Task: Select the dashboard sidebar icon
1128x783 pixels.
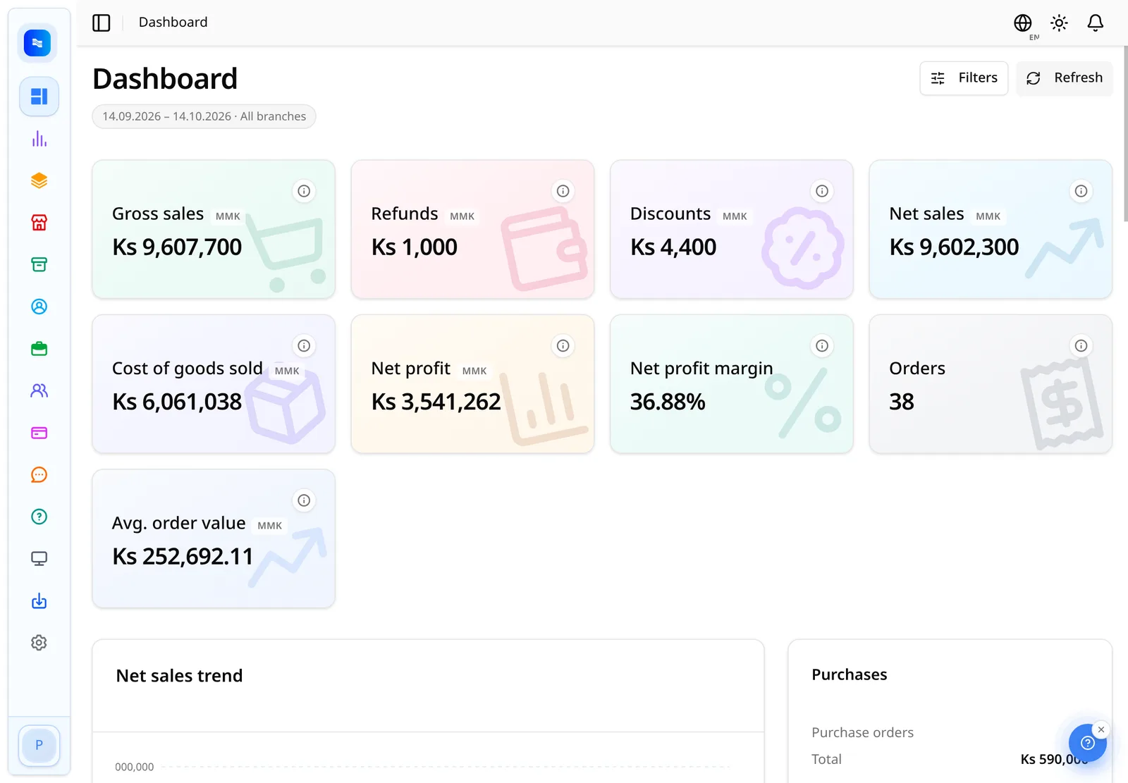Action: 39,97
